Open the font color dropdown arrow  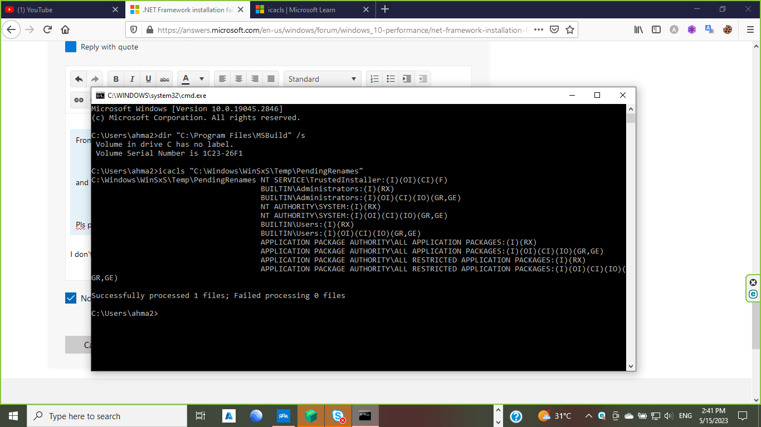(201, 79)
